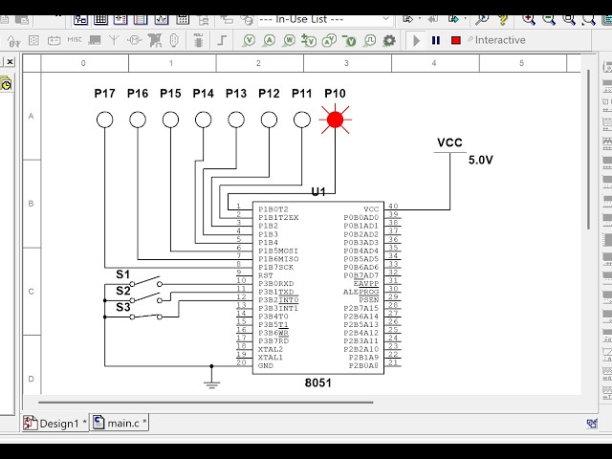Image resolution: width=612 pixels, height=459 pixels.
Task: Open the connectors component group
Action: (x=174, y=40)
